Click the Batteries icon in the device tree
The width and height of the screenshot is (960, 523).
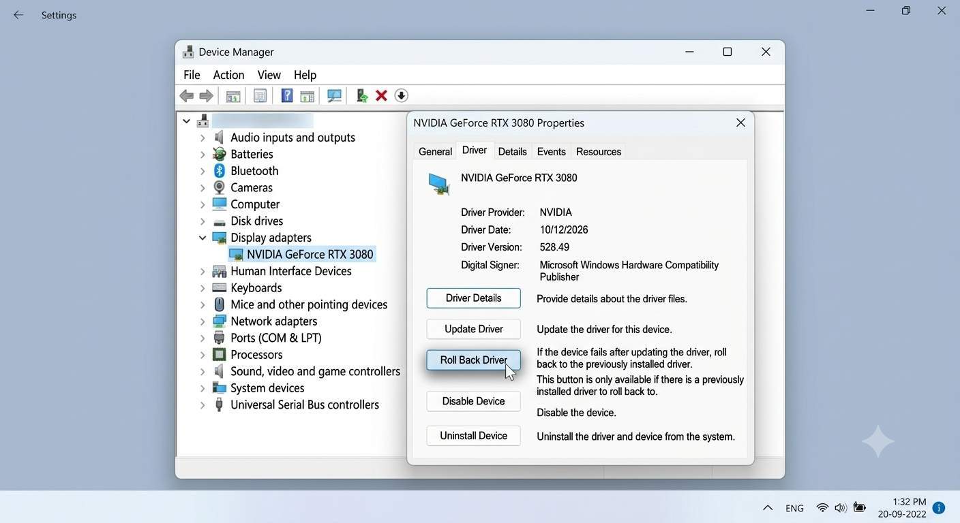pos(220,154)
